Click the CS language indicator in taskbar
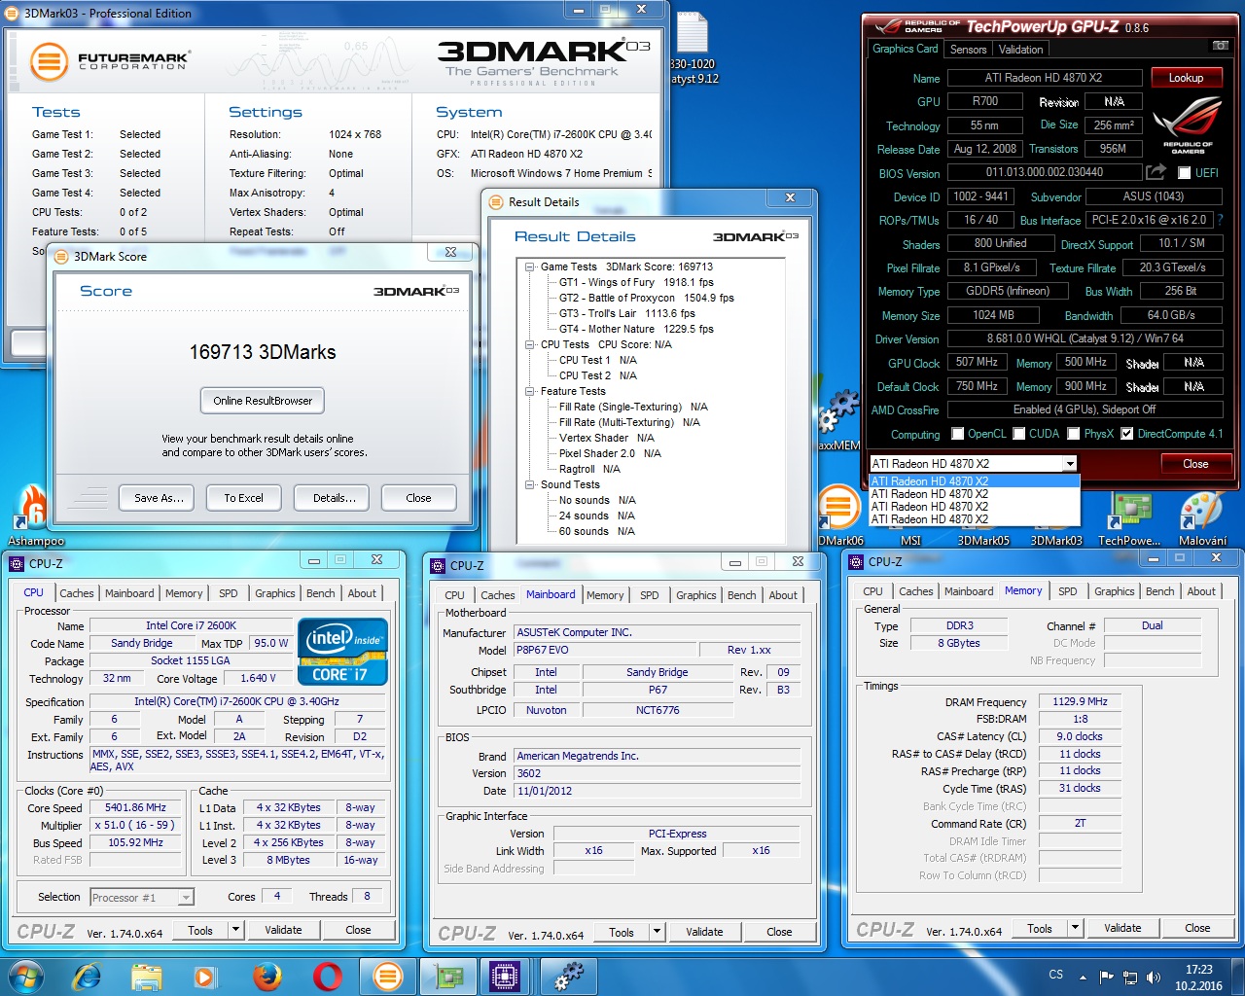The width and height of the screenshot is (1245, 996). (x=1055, y=974)
